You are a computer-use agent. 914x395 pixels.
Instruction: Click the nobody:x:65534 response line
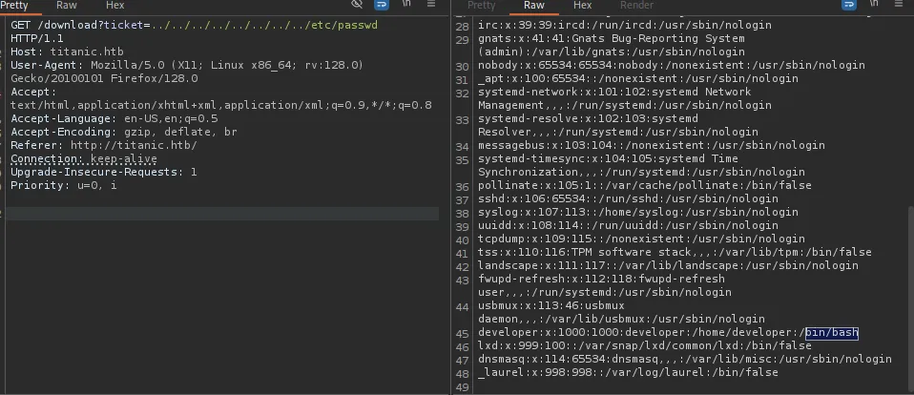672,65
